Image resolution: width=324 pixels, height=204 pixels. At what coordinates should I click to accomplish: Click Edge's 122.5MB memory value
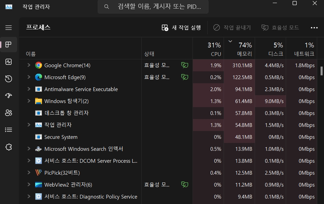242,77
